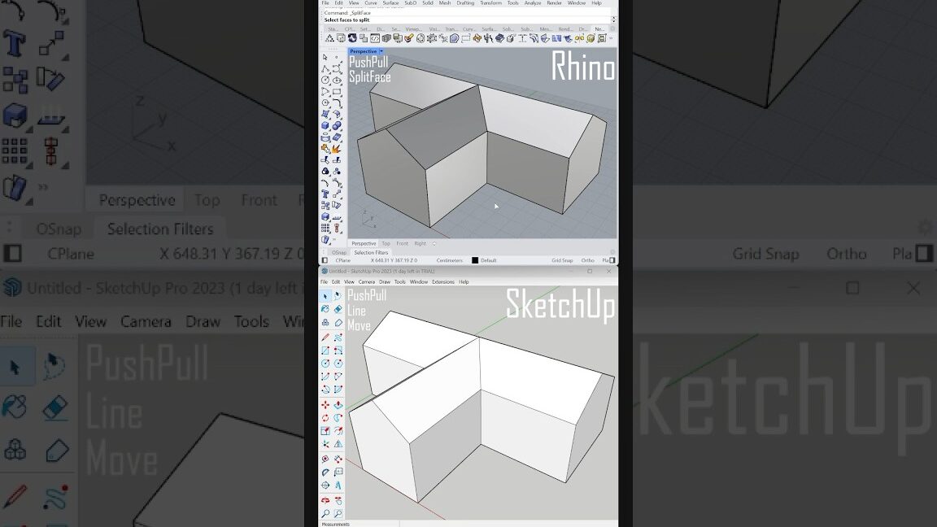Select the arrow Select tool in SketchUp
Viewport: 937px width, 527px height.
[x=327, y=295]
